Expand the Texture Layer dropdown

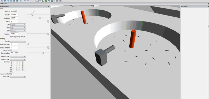(18, 56)
